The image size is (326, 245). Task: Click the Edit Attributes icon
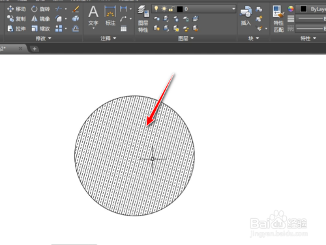click(x=259, y=28)
